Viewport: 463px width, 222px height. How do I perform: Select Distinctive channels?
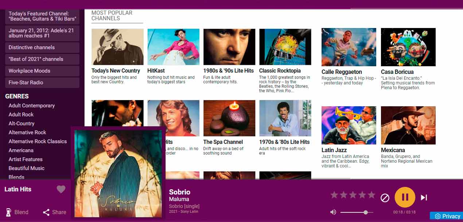pyautogui.click(x=42, y=47)
